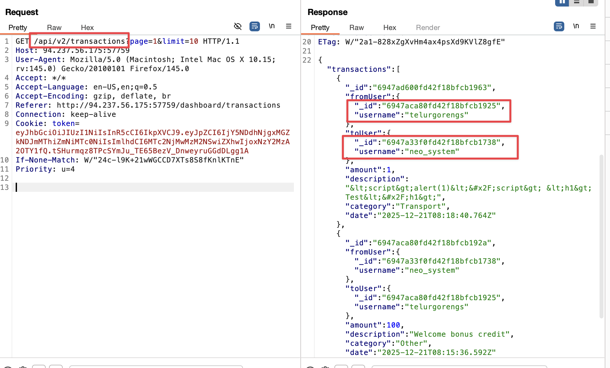Select the single-pane layout icon at top right

[x=592, y=2]
